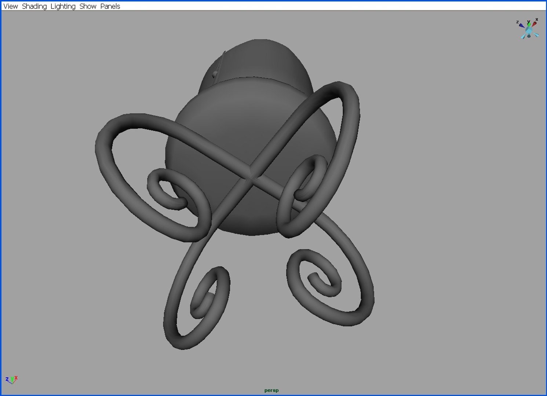Open the Show menu

(88, 6)
